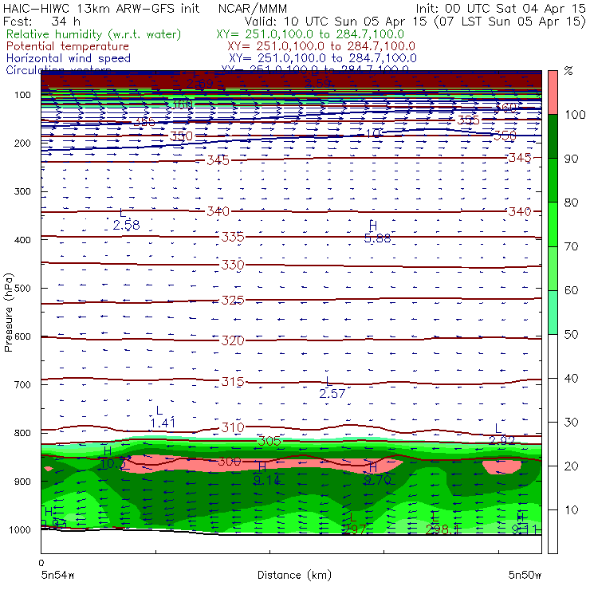Select the 60–70% light green colorbar segment
The image size is (590, 590).
[553, 268]
